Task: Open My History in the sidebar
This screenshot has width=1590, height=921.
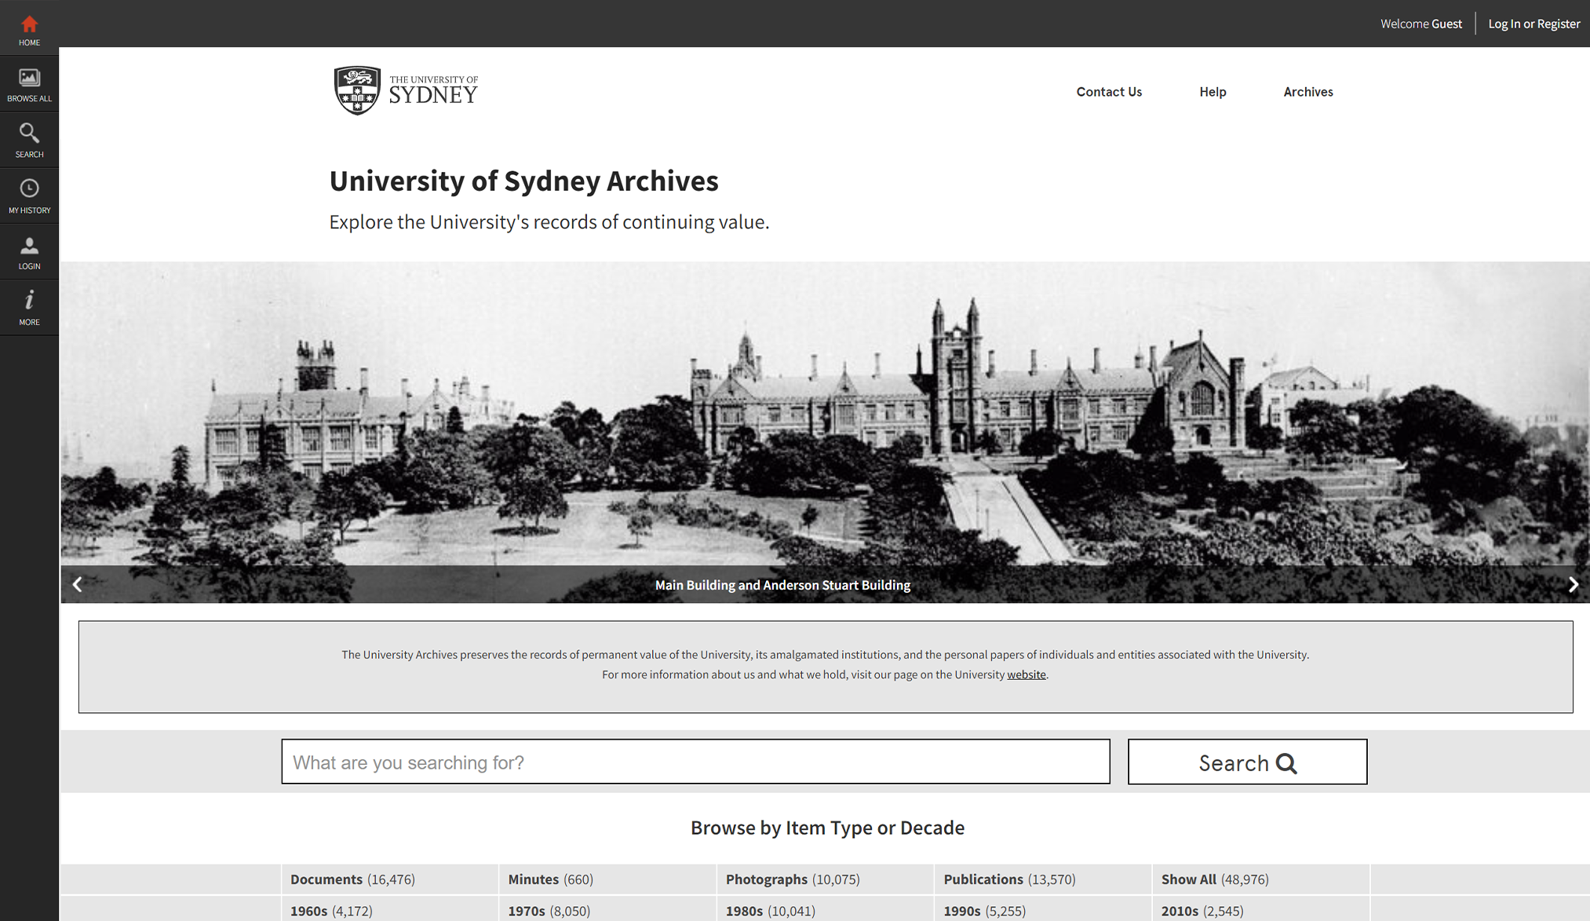Action: [x=29, y=196]
